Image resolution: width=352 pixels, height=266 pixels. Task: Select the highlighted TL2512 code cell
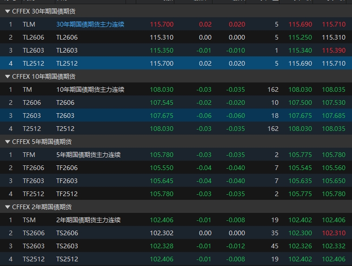tap(33, 63)
